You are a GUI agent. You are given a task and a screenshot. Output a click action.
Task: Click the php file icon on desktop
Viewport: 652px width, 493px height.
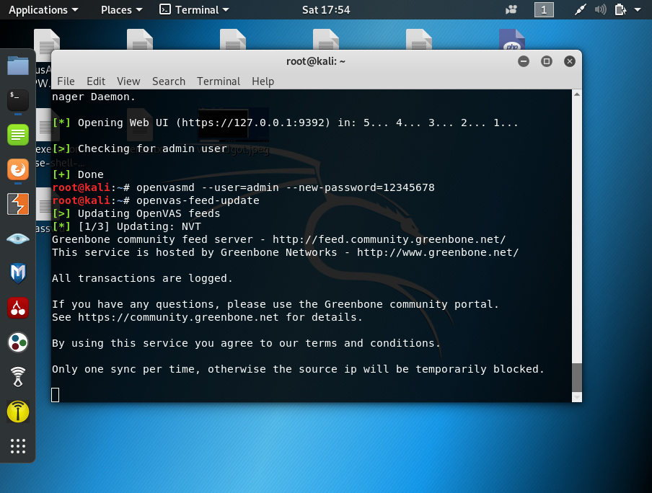[x=512, y=40]
